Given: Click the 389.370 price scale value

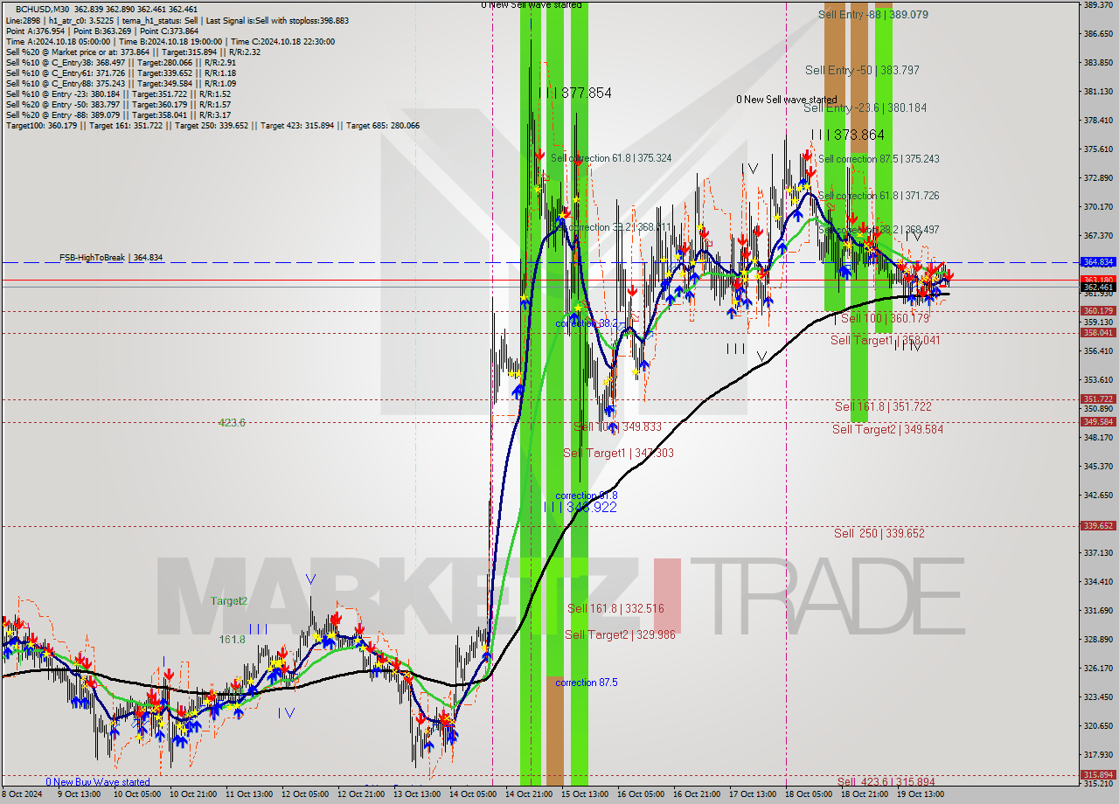Looking at the screenshot, I should [1098, 5].
